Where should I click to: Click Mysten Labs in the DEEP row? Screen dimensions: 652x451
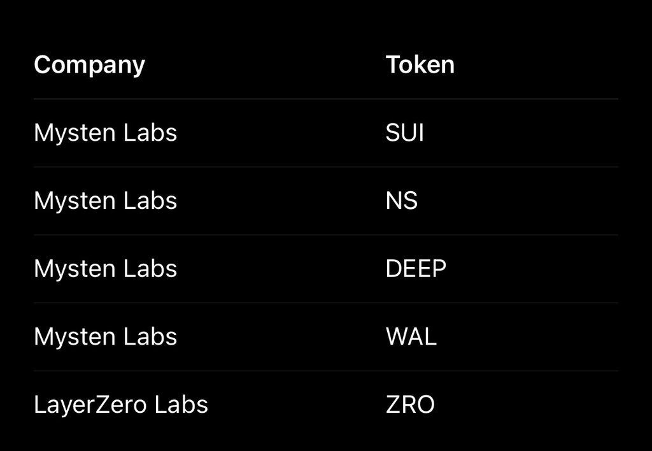tap(105, 269)
